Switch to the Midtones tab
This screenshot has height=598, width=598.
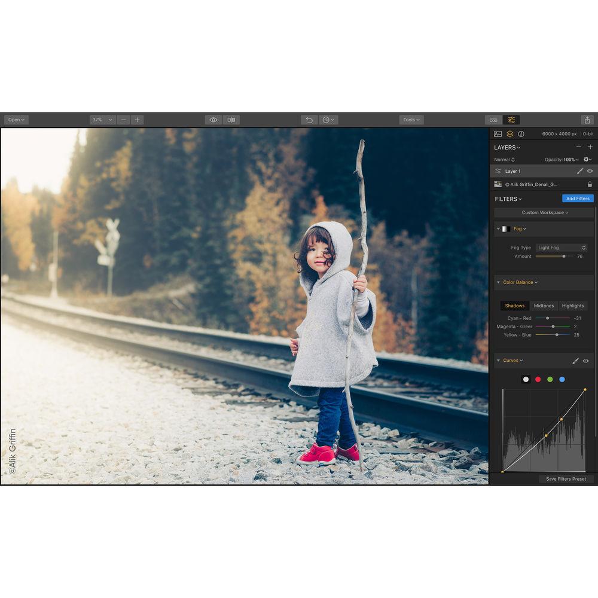(543, 306)
